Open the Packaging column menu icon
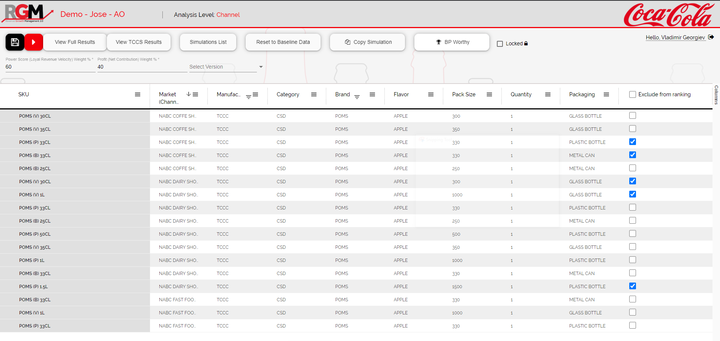The width and height of the screenshot is (720, 341). [606, 94]
